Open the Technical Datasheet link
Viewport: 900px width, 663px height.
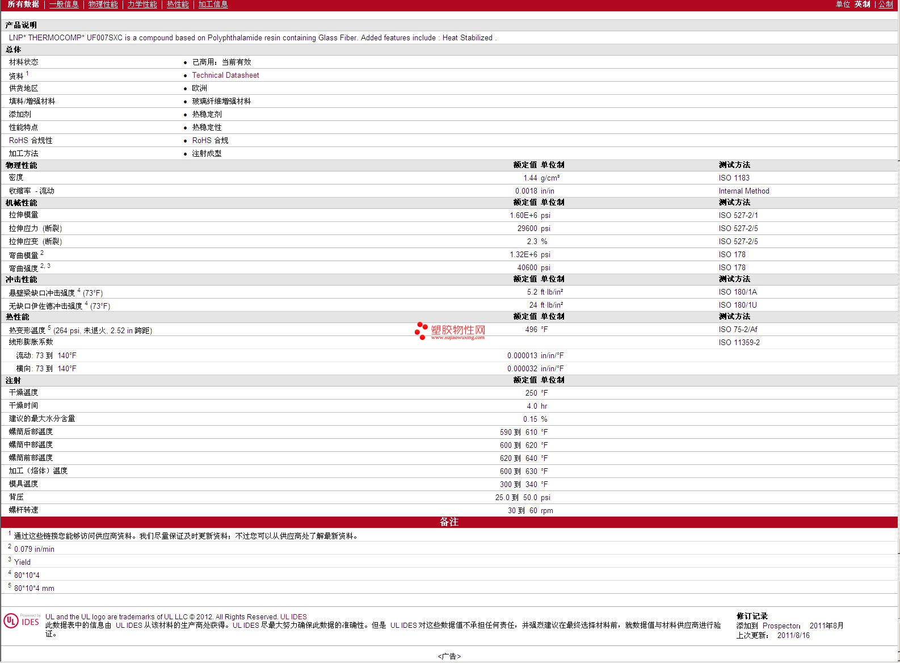click(225, 75)
